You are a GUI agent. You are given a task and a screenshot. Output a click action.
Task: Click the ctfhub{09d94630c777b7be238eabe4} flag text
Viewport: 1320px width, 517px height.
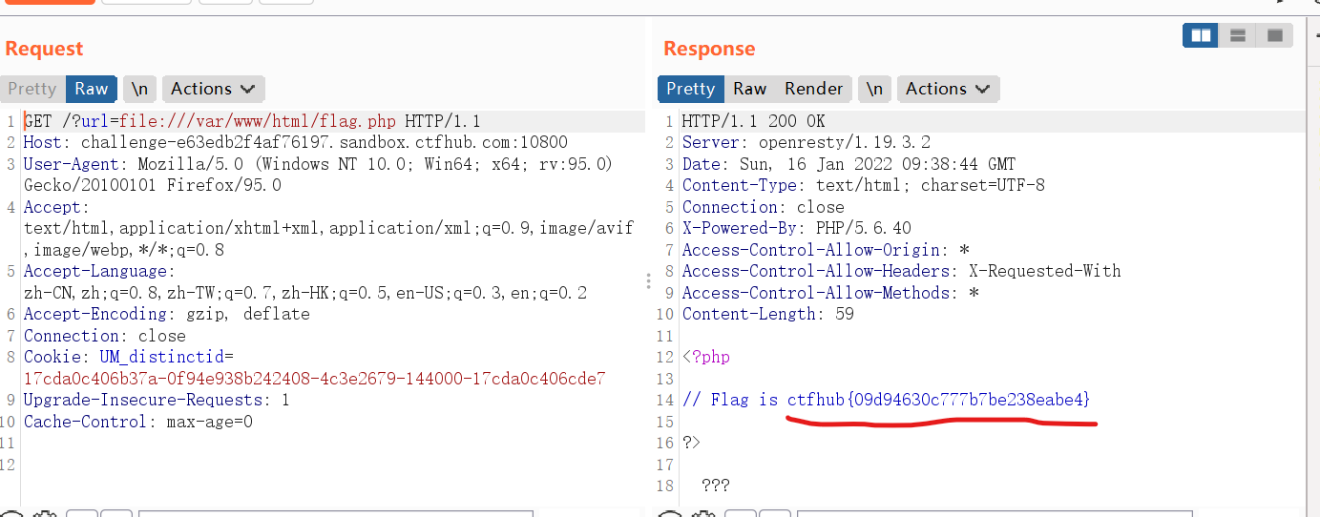click(938, 400)
